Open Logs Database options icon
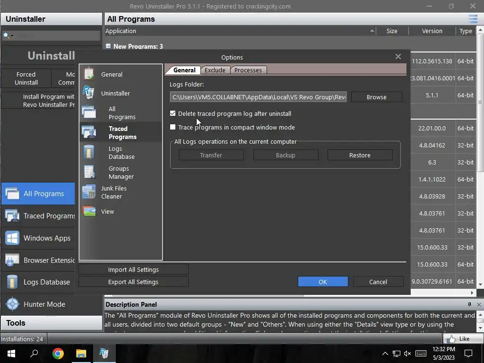The width and height of the screenshot is (484, 363). [89, 152]
